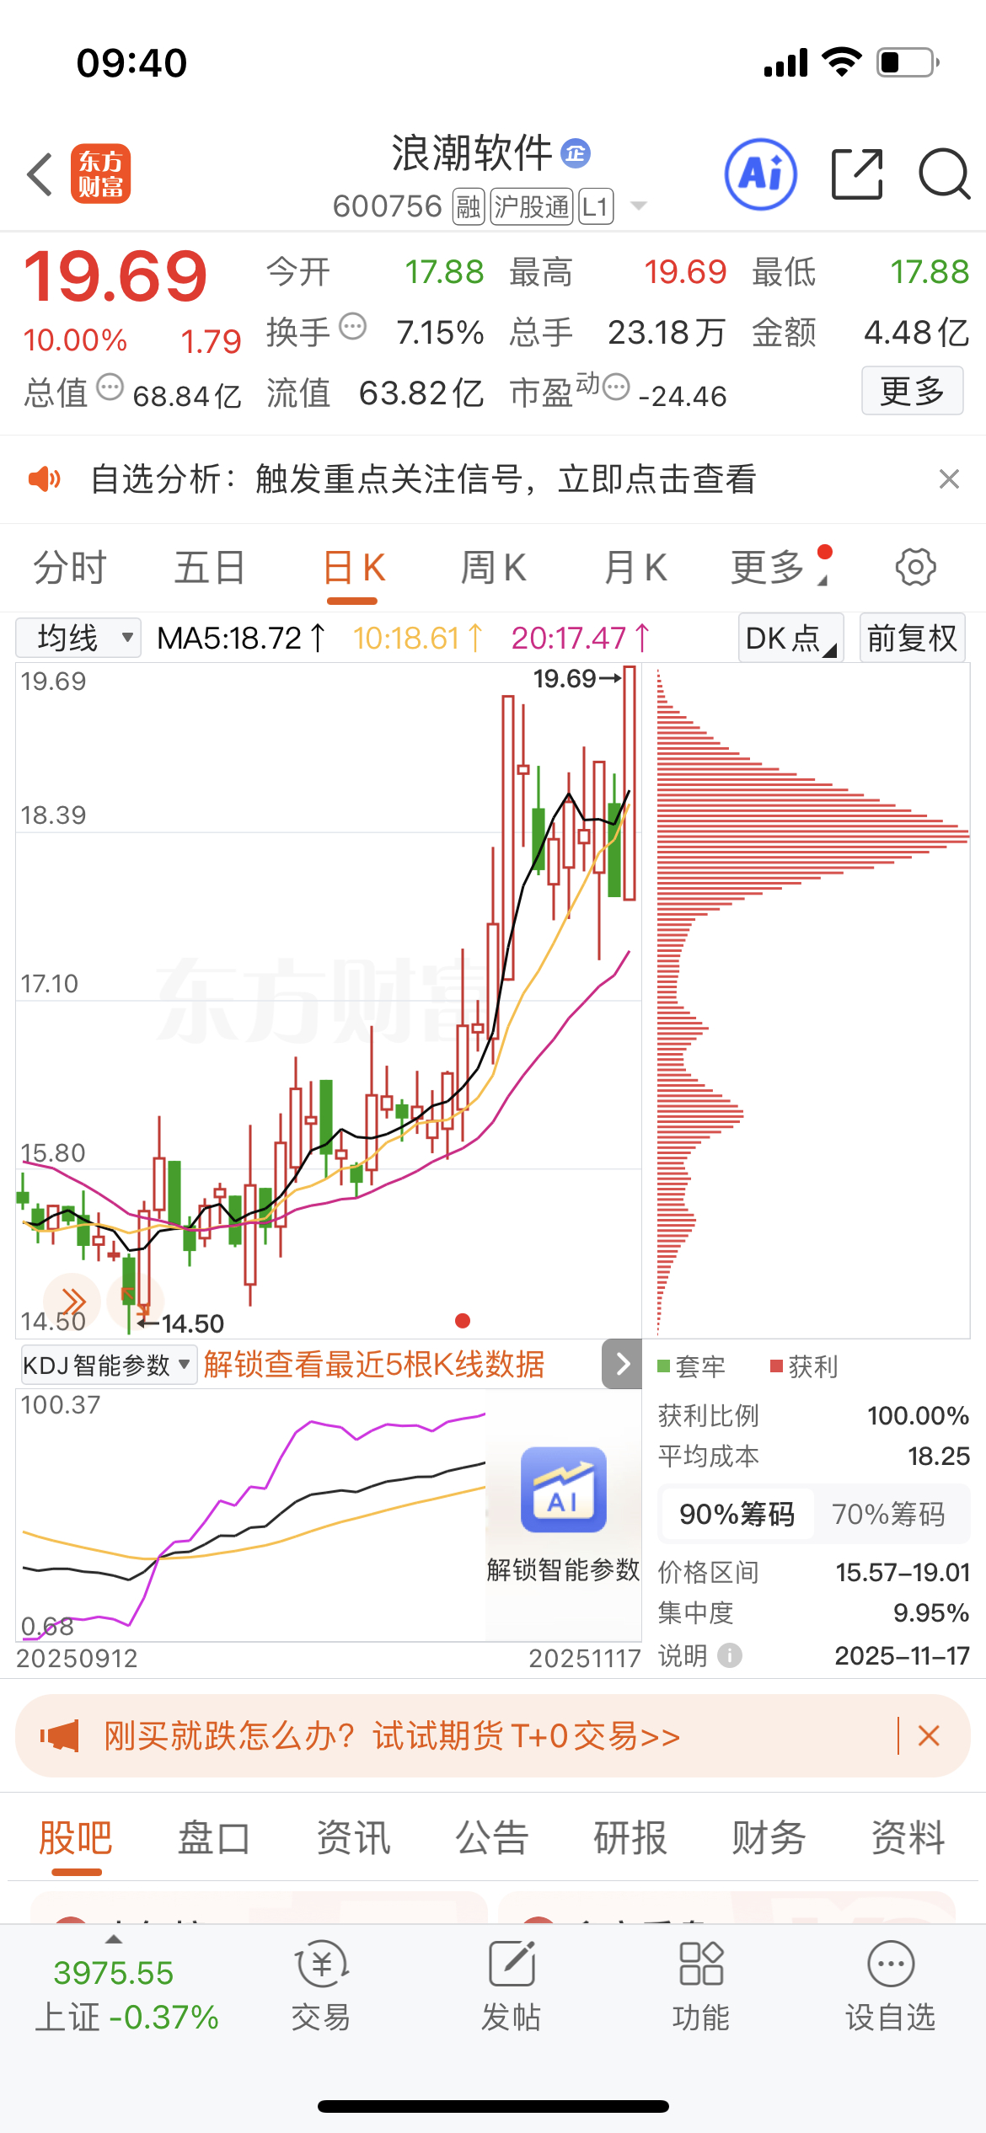
Task: Expand the 上证 index ticker
Action: (x=113, y=1940)
